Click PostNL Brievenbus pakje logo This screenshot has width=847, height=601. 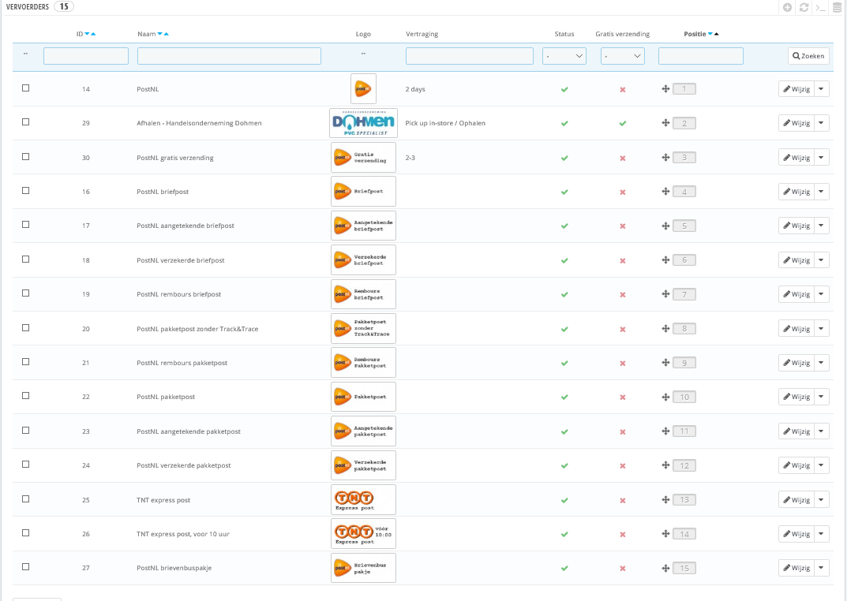pyautogui.click(x=364, y=568)
